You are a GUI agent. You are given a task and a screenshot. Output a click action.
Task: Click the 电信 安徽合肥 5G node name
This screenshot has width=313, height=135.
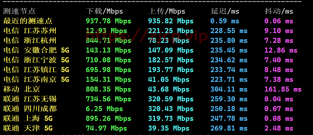[x=36, y=50]
